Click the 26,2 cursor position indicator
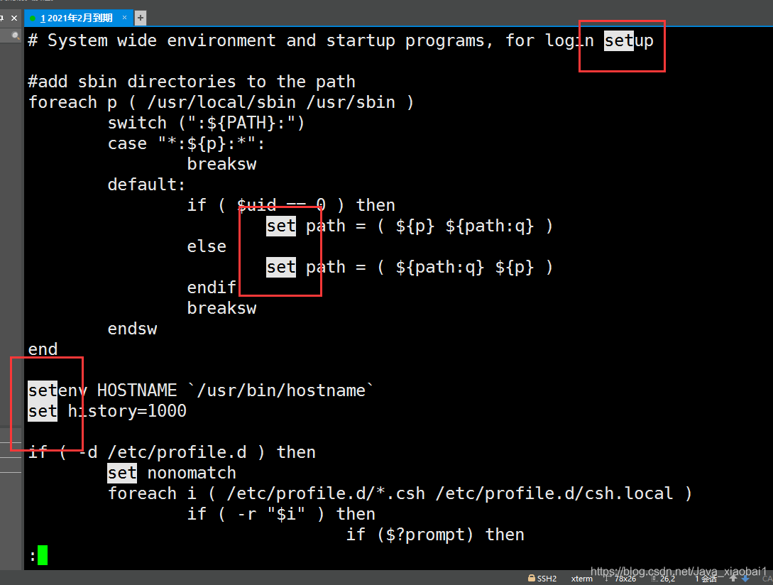The width and height of the screenshot is (773, 585). [667, 579]
